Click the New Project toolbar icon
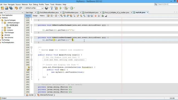This screenshot has height=100, width=178. click(x=3, y=8)
